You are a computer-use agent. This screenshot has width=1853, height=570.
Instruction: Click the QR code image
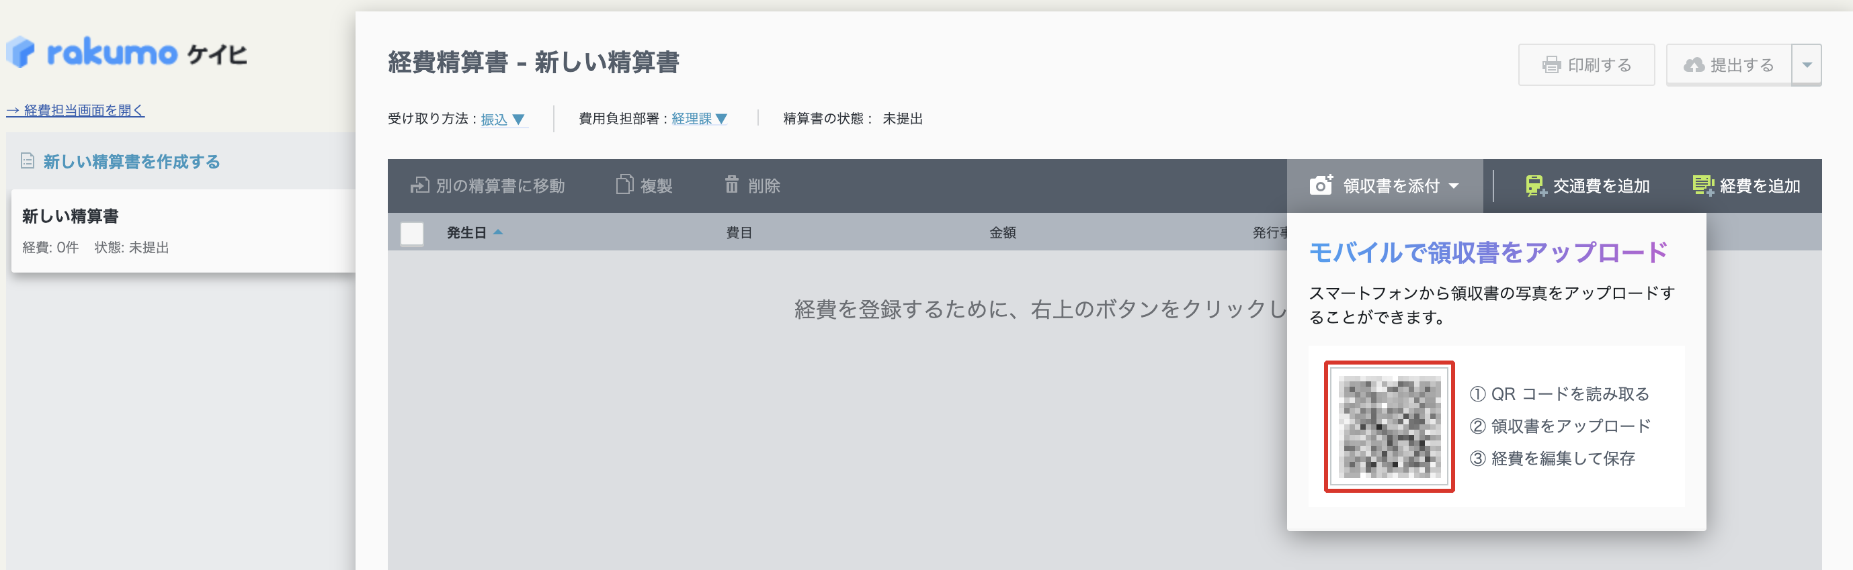click(x=1389, y=426)
